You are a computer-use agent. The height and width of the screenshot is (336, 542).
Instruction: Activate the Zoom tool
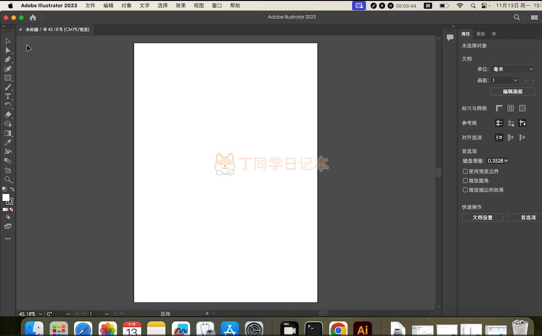coord(8,179)
